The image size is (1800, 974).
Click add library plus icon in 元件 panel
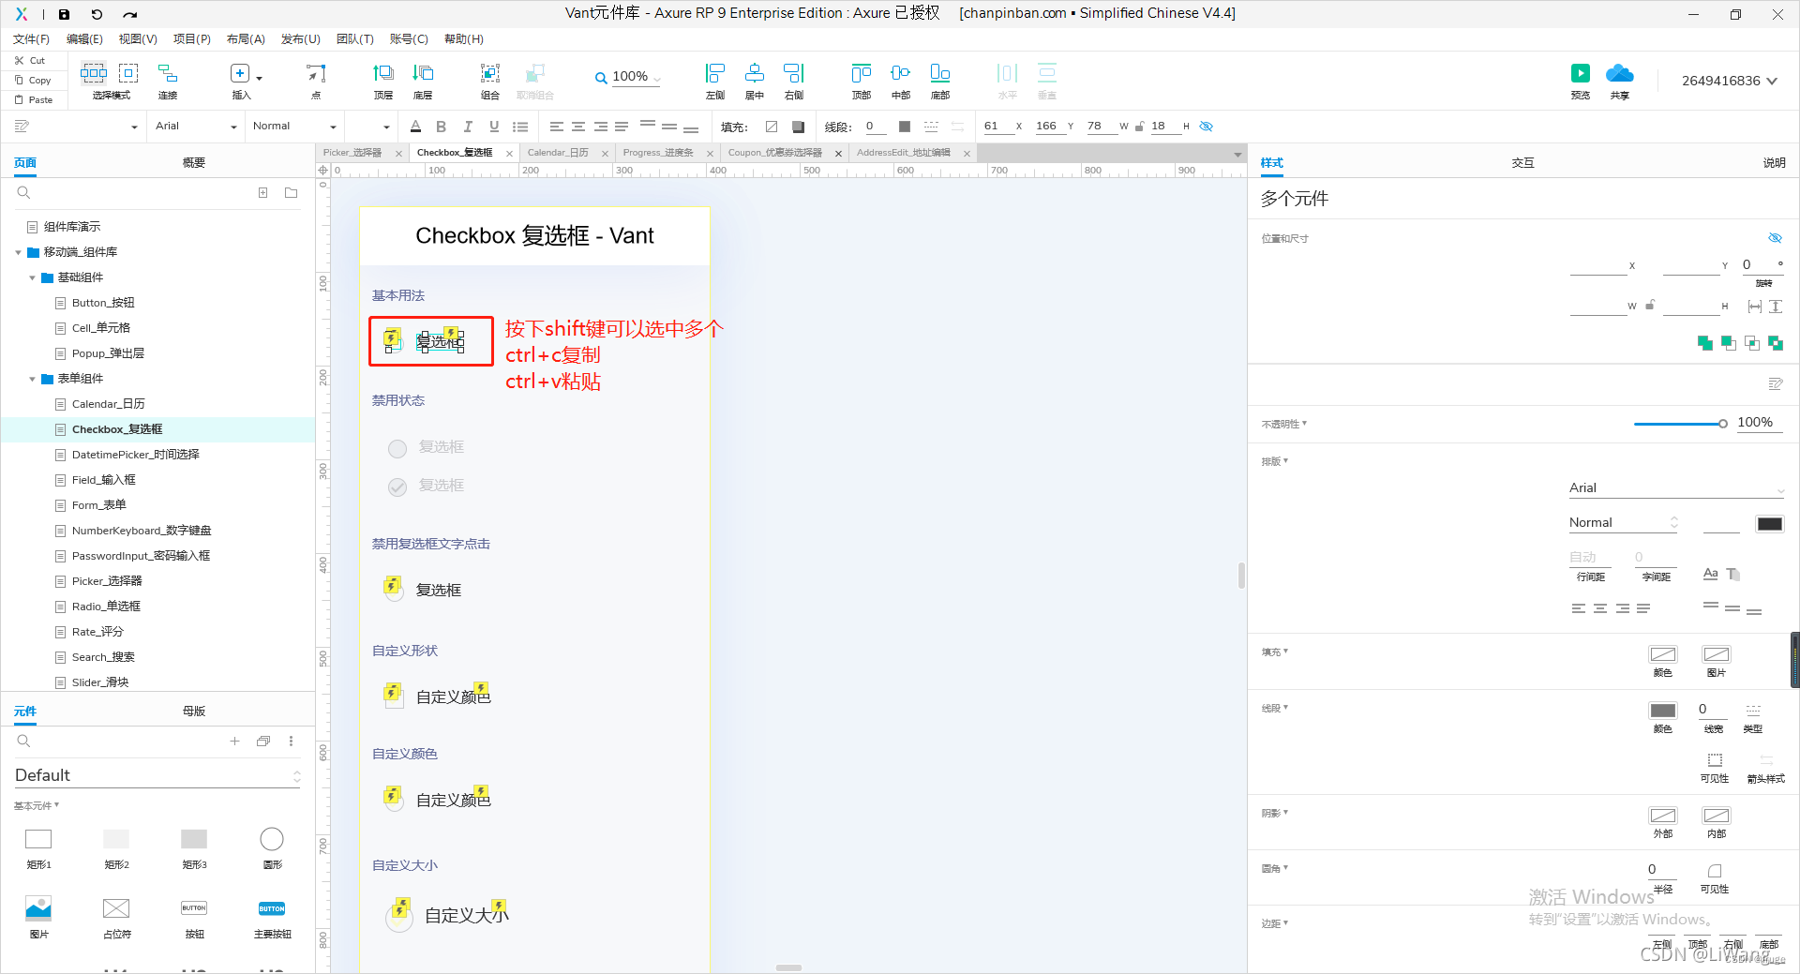234,741
